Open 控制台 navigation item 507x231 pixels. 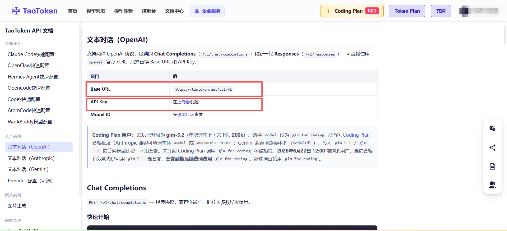click(x=149, y=11)
